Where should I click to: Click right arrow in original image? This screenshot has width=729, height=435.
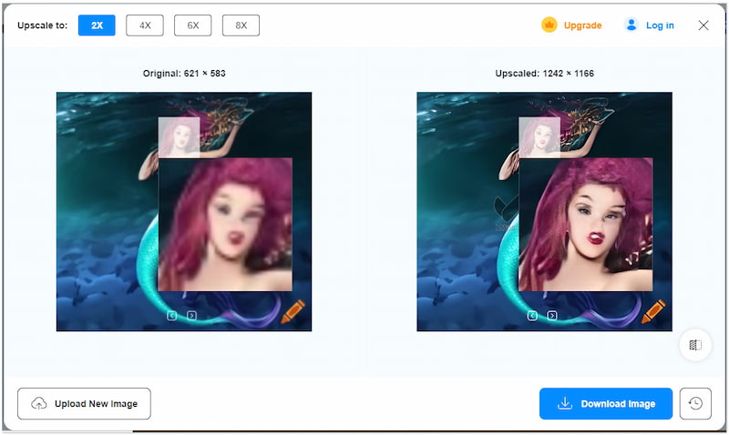point(191,316)
